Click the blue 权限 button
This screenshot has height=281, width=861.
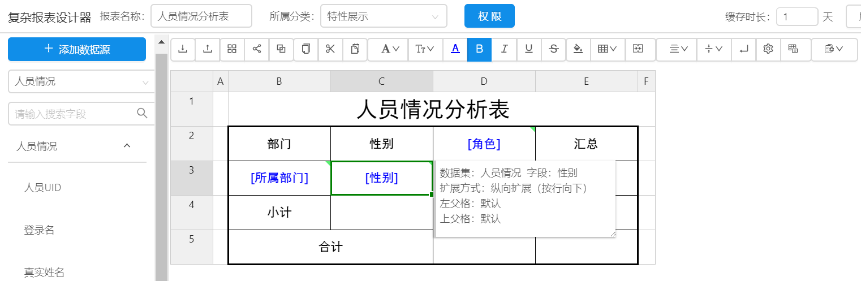[489, 16]
